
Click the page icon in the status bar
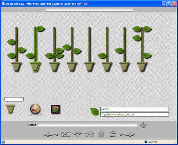pos(3,142)
